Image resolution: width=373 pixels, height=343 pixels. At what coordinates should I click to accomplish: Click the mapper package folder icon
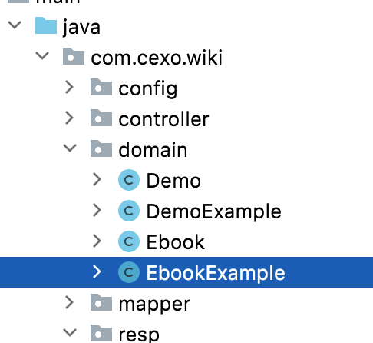click(101, 302)
